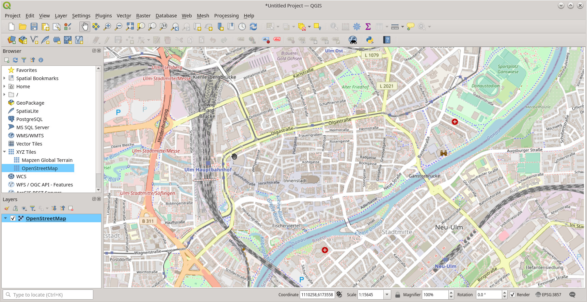Viewport: 587px width, 302px height.
Task: Open the Scale dropdown
Action: [387, 295]
